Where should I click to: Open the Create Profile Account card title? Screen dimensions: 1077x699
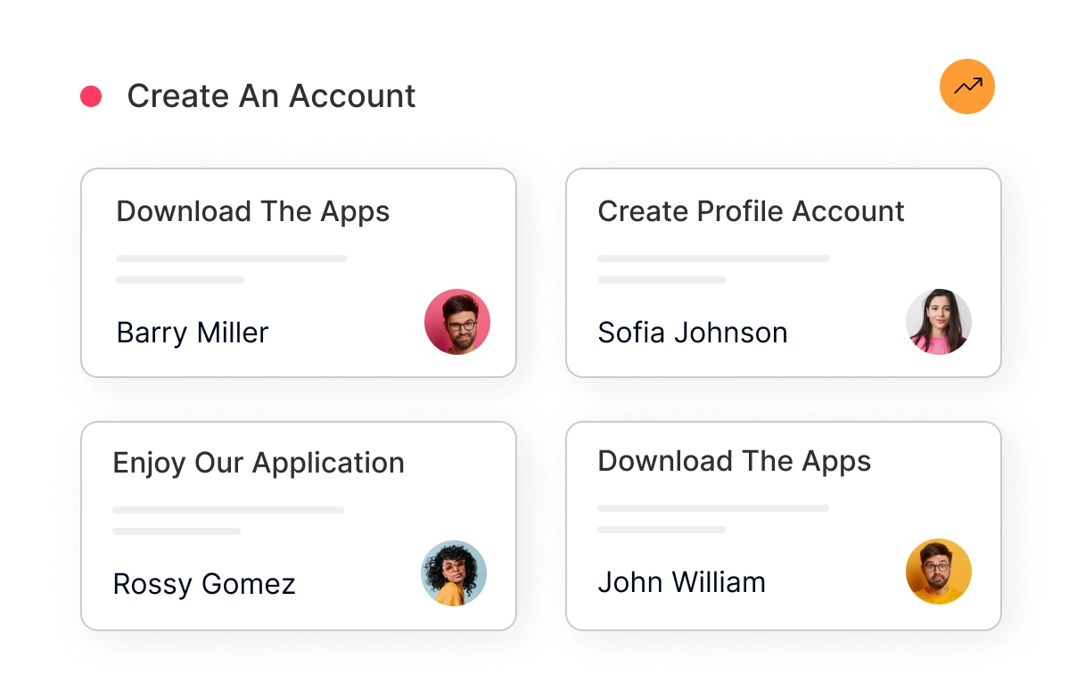point(751,211)
